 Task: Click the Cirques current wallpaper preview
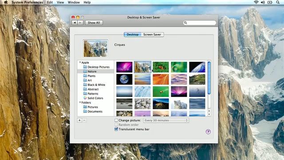point(95,48)
